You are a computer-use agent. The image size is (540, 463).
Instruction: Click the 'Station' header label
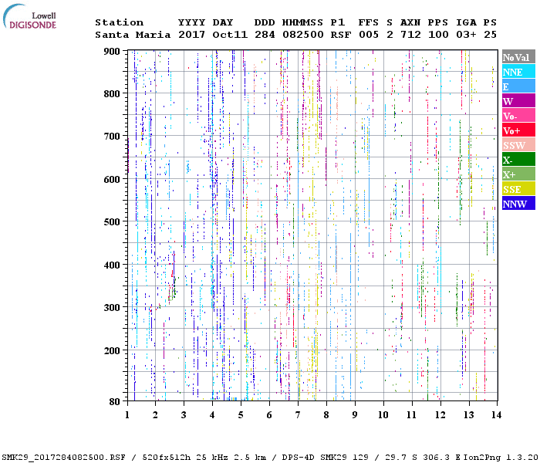coord(119,22)
